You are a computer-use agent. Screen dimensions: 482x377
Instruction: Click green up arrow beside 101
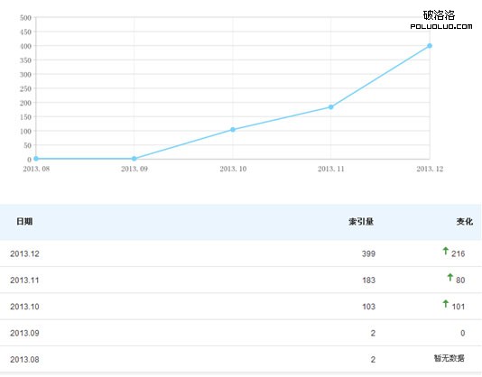(445, 304)
